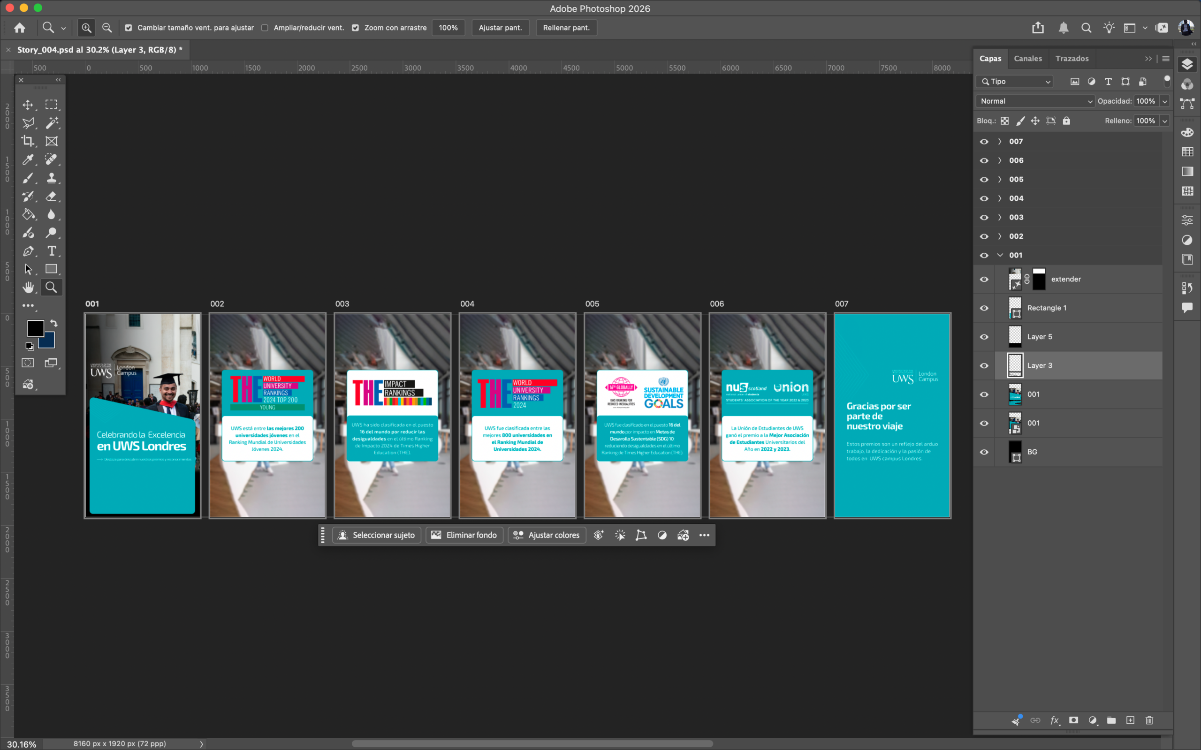Delete layer with trash icon
Image resolution: width=1201 pixels, height=750 pixels.
coord(1149,720)
